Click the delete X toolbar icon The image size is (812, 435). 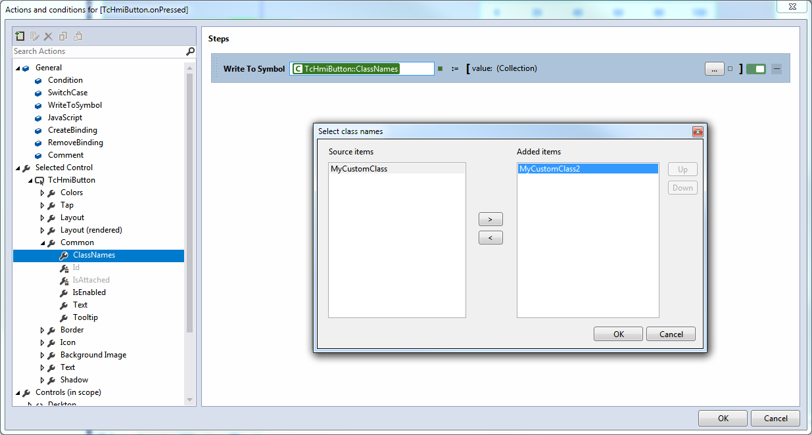point(48,36)
